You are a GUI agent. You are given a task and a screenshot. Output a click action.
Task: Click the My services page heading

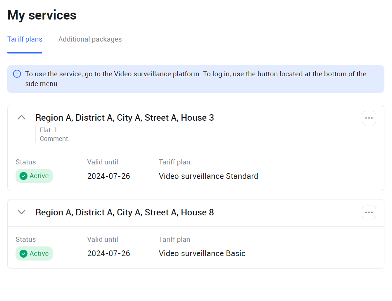tap(42, 15)
